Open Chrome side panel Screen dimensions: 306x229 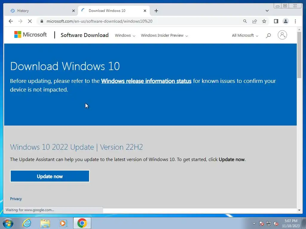coord(276,21)
